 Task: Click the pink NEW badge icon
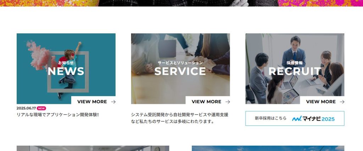[41, 108]
